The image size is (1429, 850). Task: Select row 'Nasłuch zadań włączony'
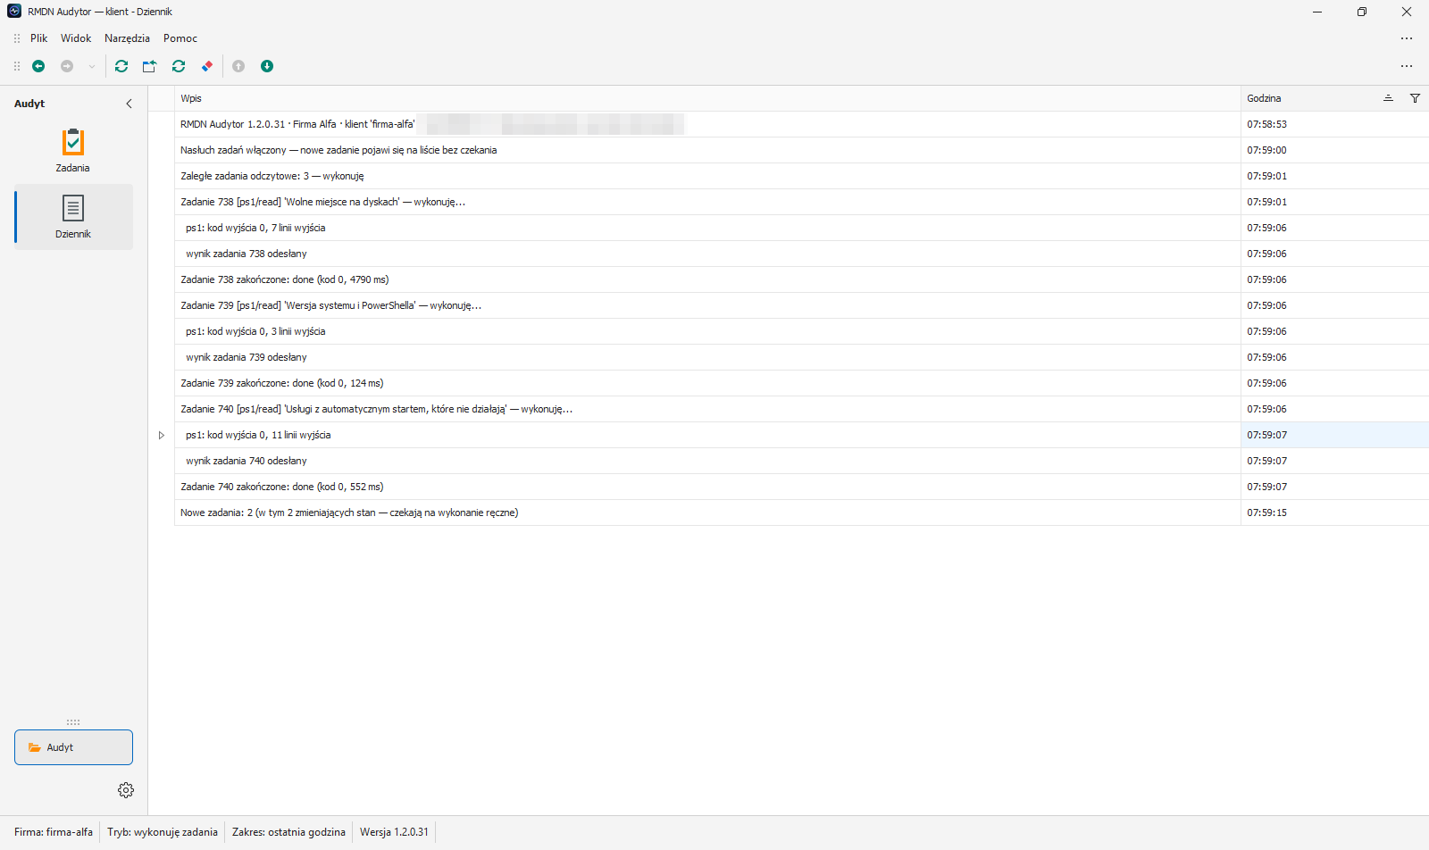[707, 150]
